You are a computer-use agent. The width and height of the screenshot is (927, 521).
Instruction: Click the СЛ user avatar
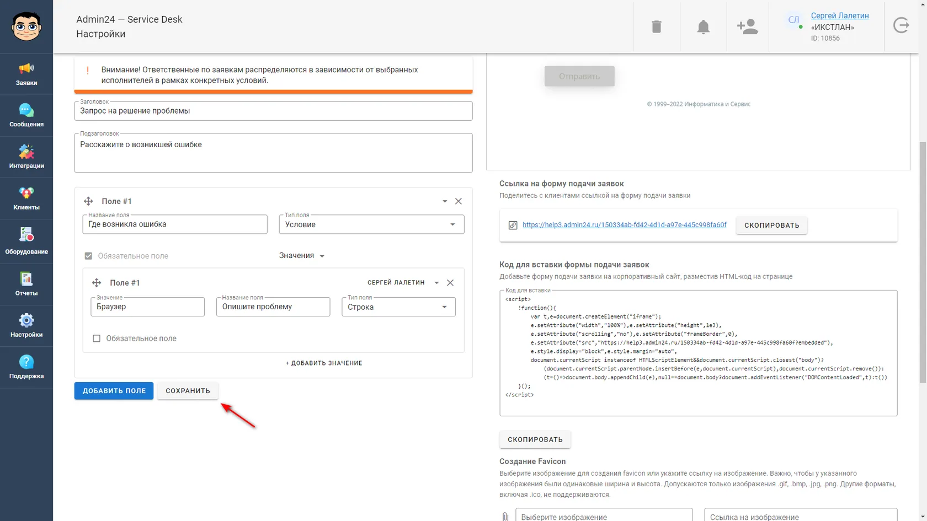[x=793, y=20]
